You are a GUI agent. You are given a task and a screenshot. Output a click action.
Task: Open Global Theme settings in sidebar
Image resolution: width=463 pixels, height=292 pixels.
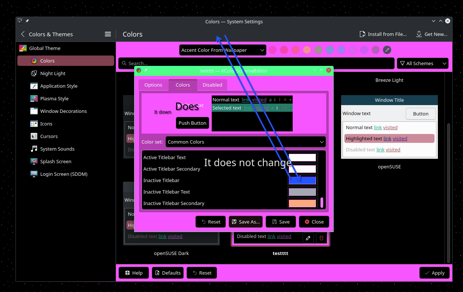66,48
